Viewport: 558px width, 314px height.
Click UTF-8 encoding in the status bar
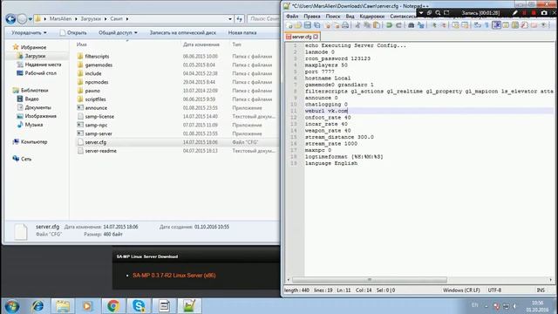coord(494,290)
